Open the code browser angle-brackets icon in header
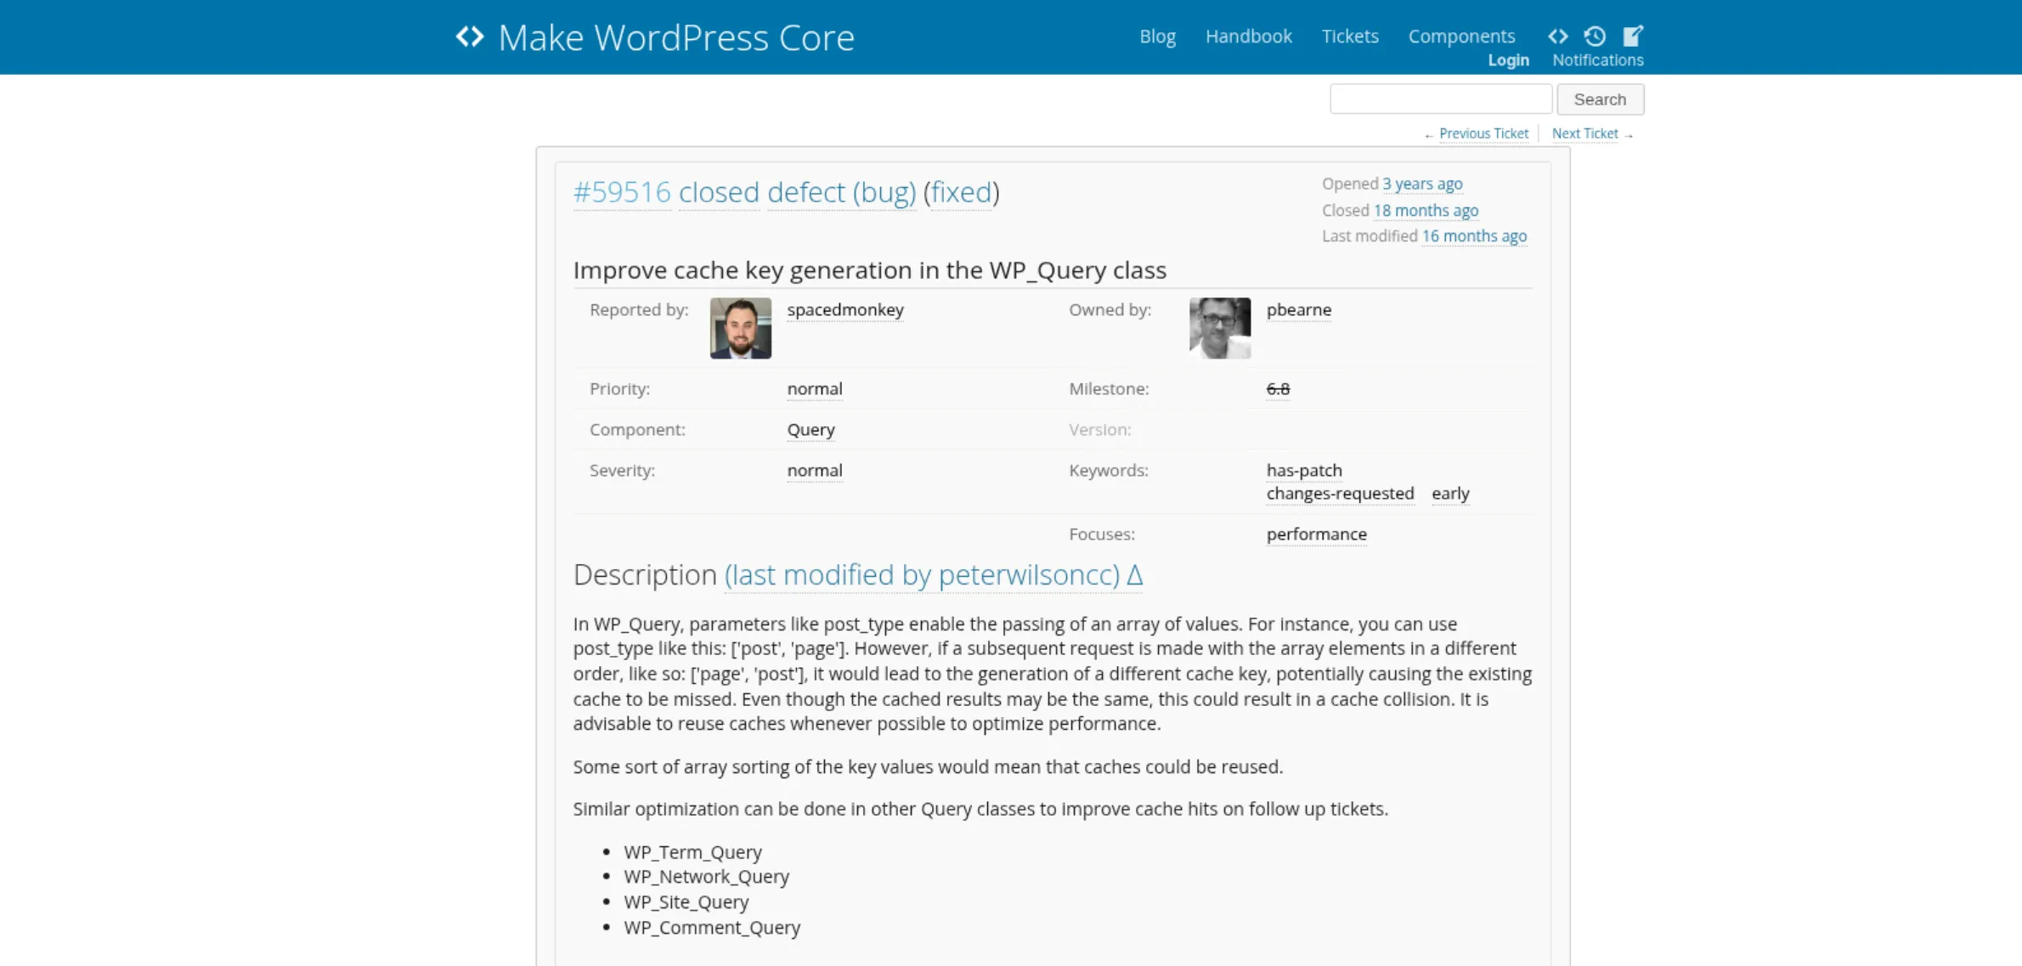2022x966 pixels. pos(1557,36)
